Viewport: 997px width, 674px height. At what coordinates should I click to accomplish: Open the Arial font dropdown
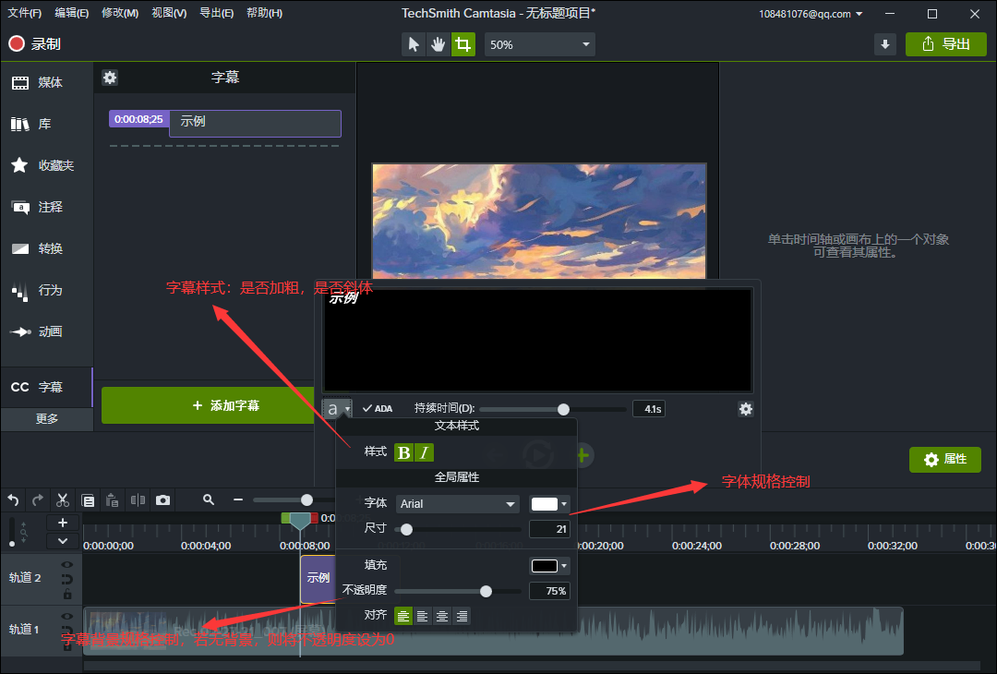(x=458, y=502)
